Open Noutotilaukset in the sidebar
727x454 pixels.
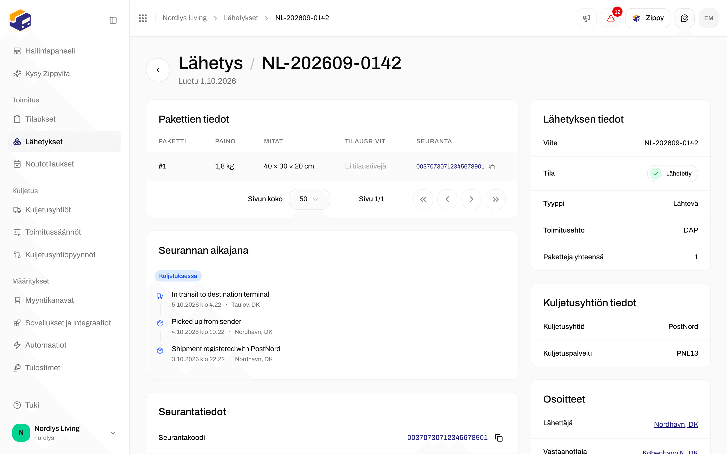pyautogui.click(x=65, y=164)
